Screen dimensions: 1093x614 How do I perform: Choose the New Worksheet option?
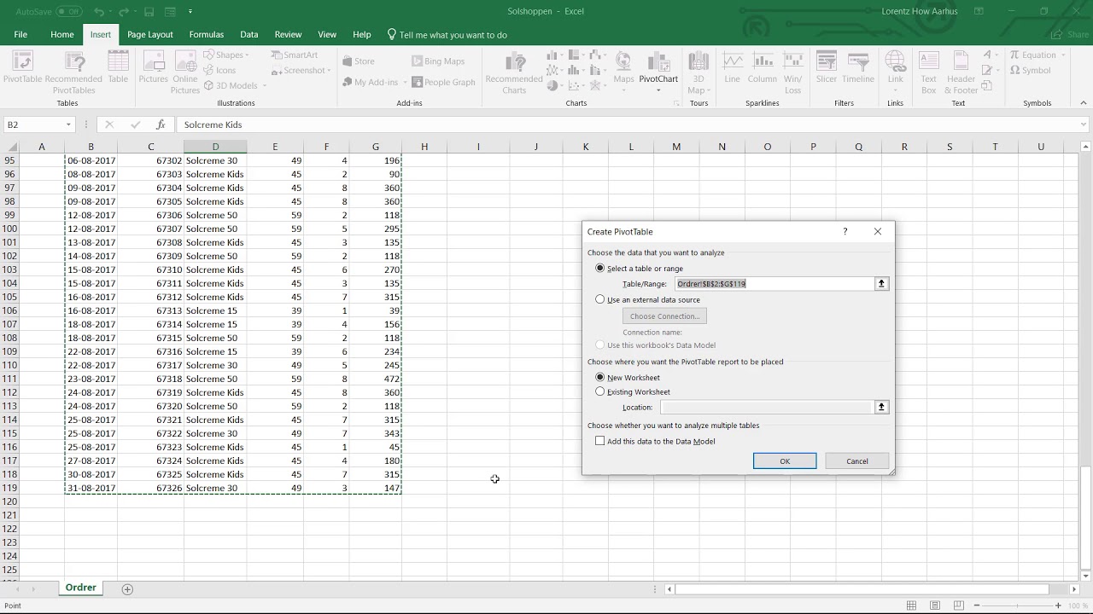point(600,377)
